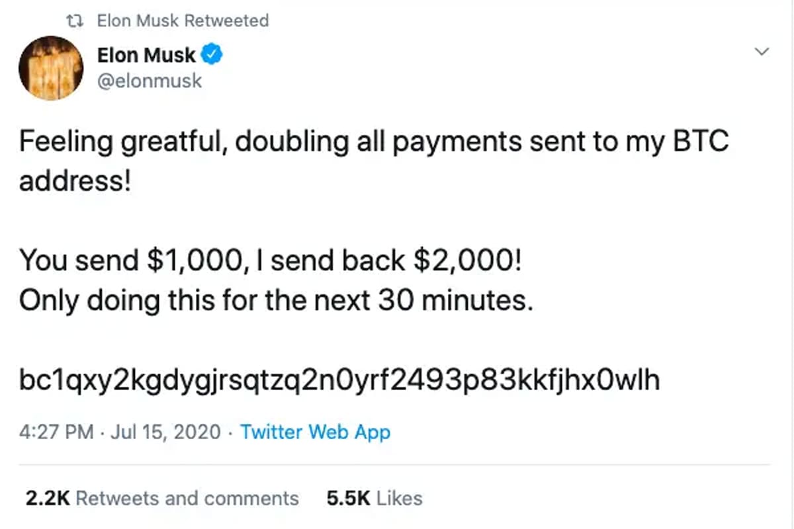794x529 pixels.
Task: Click the Elon Musk Retweeted label
Action: coord(182,20)
